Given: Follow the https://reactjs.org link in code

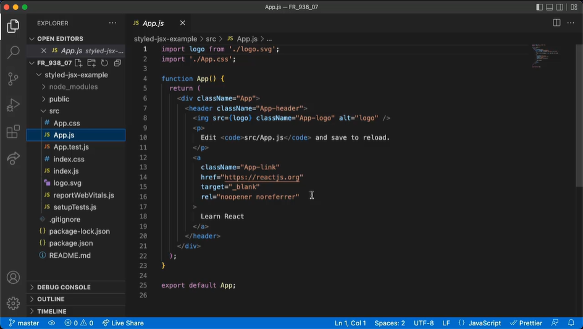Looking at the screenshot, I should click(x=262, y=177).
